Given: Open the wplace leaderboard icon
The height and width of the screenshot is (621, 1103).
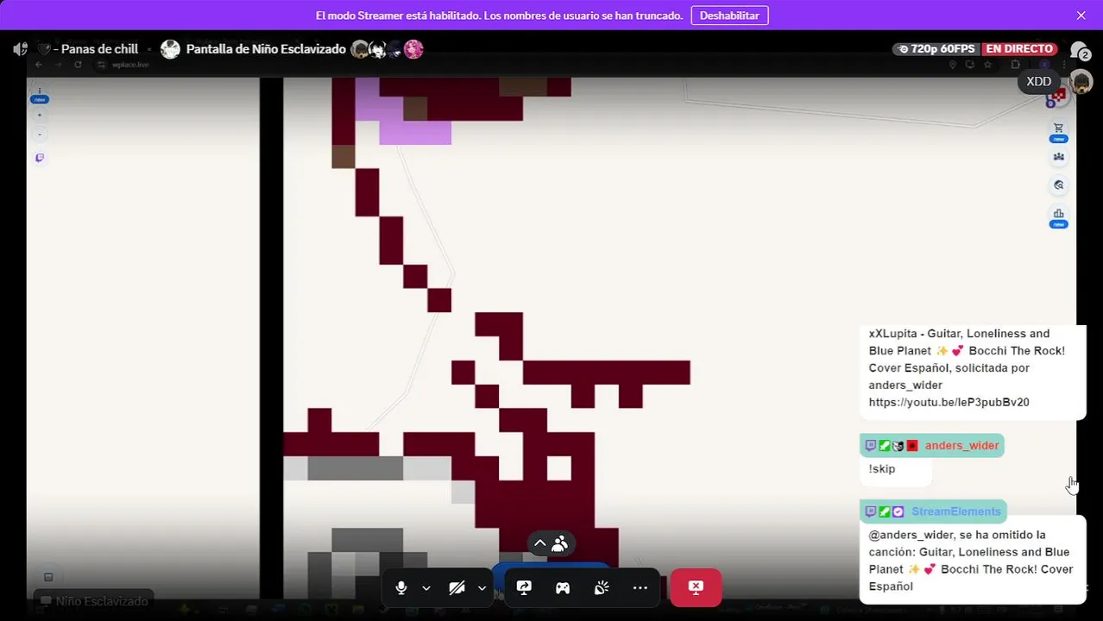Looking at the screenshot, I should click(1059, 214).
